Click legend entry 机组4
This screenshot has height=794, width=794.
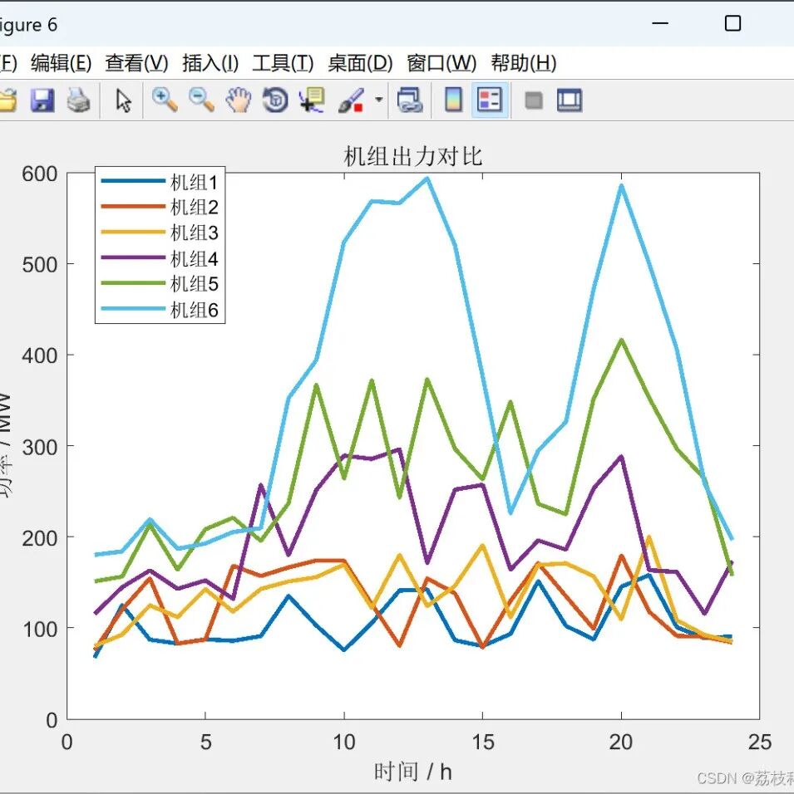coord(195,259)
